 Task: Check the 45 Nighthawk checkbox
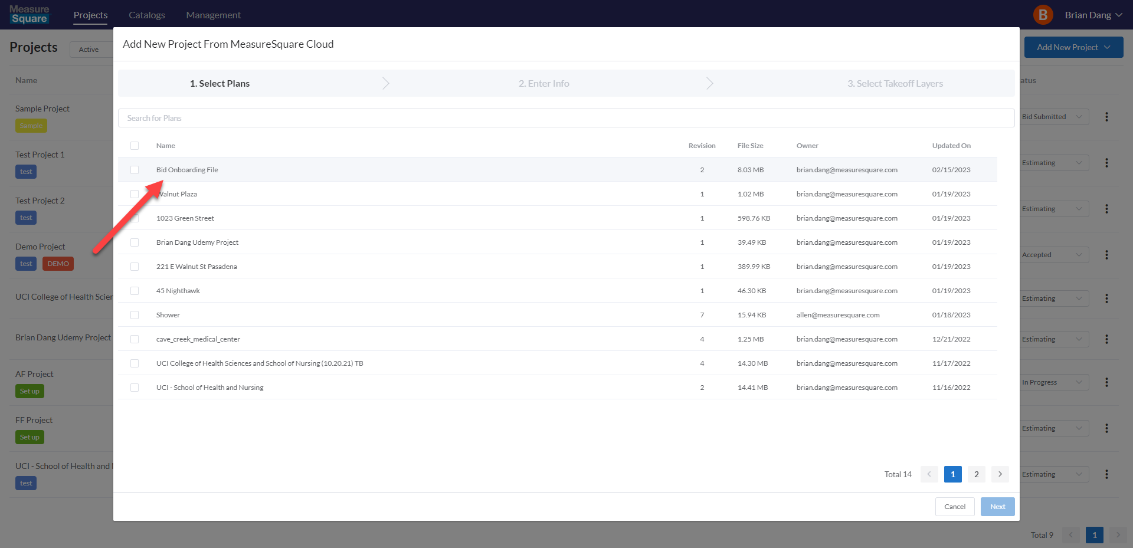(135, 291)
